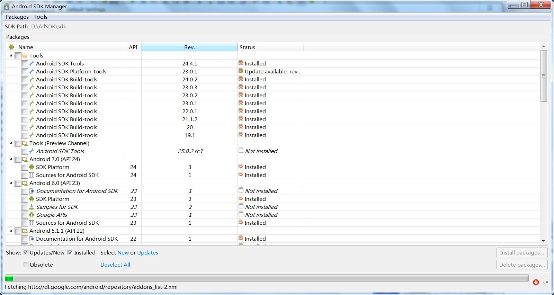Image resolution: width=554 pixels, height=295 pixels.
Task: Collapse the Android 7.0 (API 24) group
Action: click(x=11, y=159)
